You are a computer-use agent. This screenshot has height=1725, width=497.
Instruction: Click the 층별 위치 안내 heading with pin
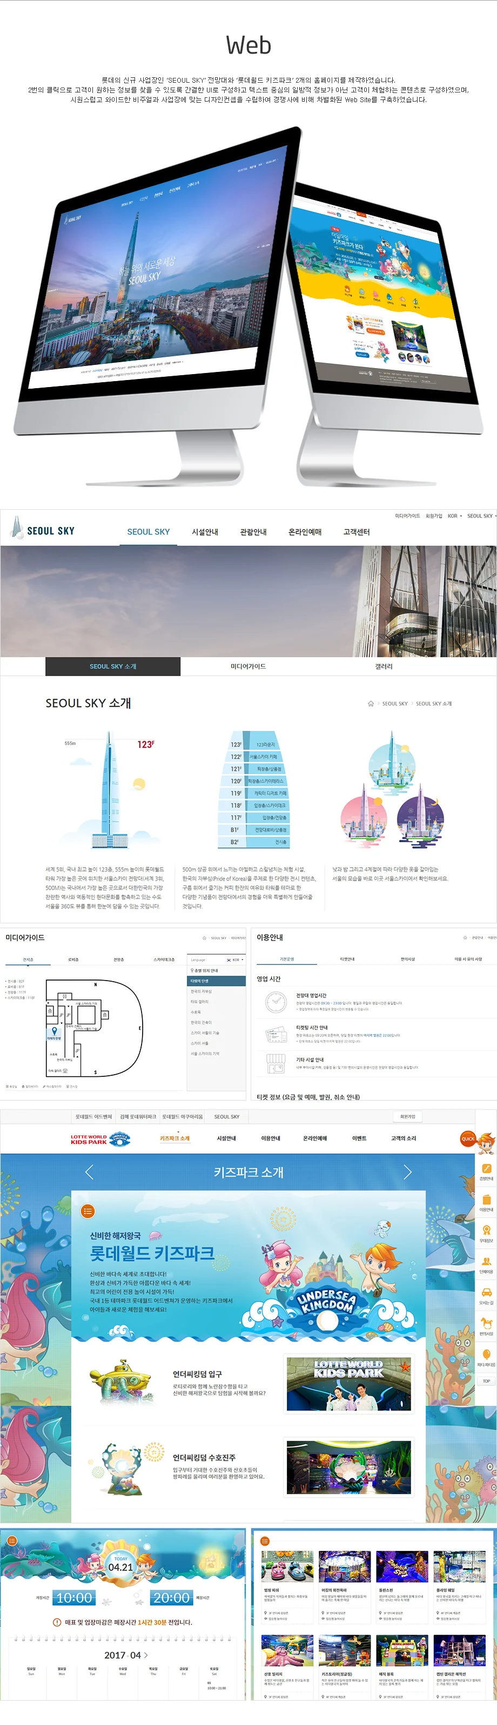pos(205,970)
